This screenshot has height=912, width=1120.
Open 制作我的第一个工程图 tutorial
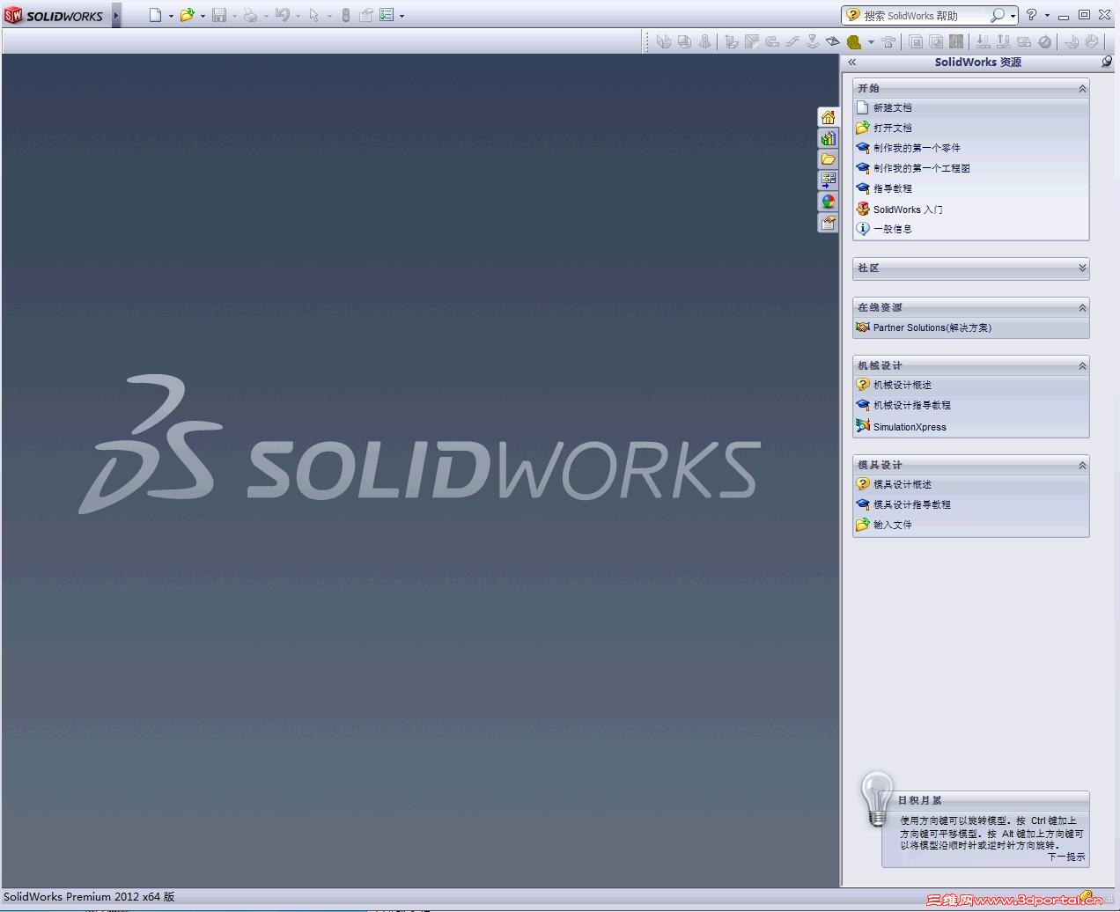(x=921, y=168)
